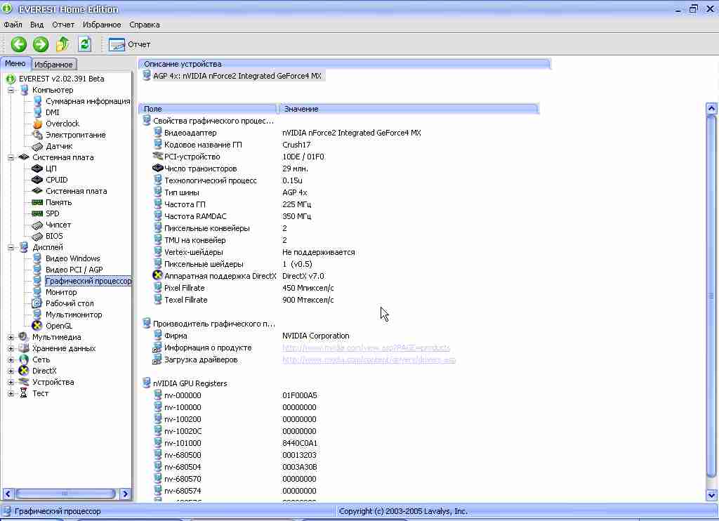The image size is (719, 521).
Task: Select the Электропитание icon in tree
Action: tap(37, 135)
